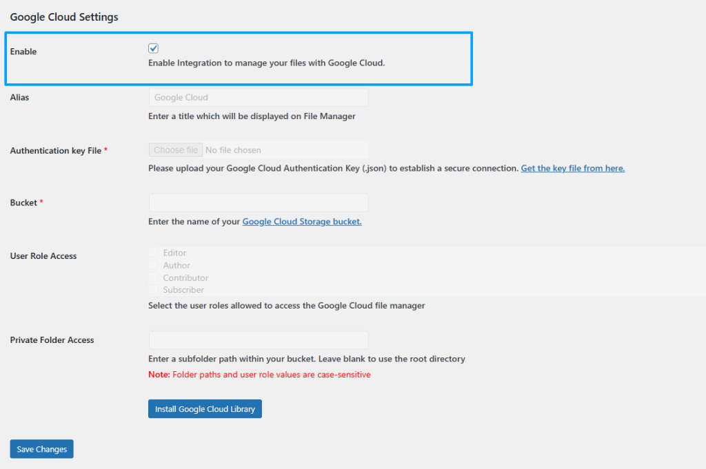The width and height of the screenshot is (706, 469).
Task: Disable the Google Cloud integration checkbox
Action: (153, 48)
